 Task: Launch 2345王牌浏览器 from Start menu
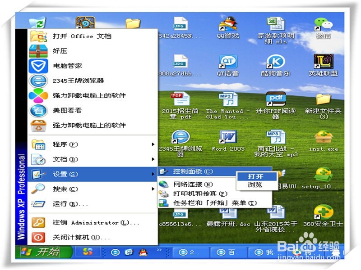[x=93, y=81]
